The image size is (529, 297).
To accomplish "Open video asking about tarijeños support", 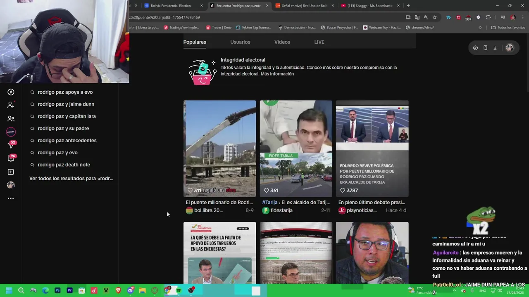I will pos(219,253).
